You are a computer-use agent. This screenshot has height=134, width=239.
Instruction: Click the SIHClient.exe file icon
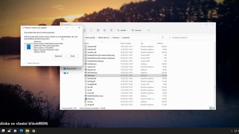tap(86, 73)
